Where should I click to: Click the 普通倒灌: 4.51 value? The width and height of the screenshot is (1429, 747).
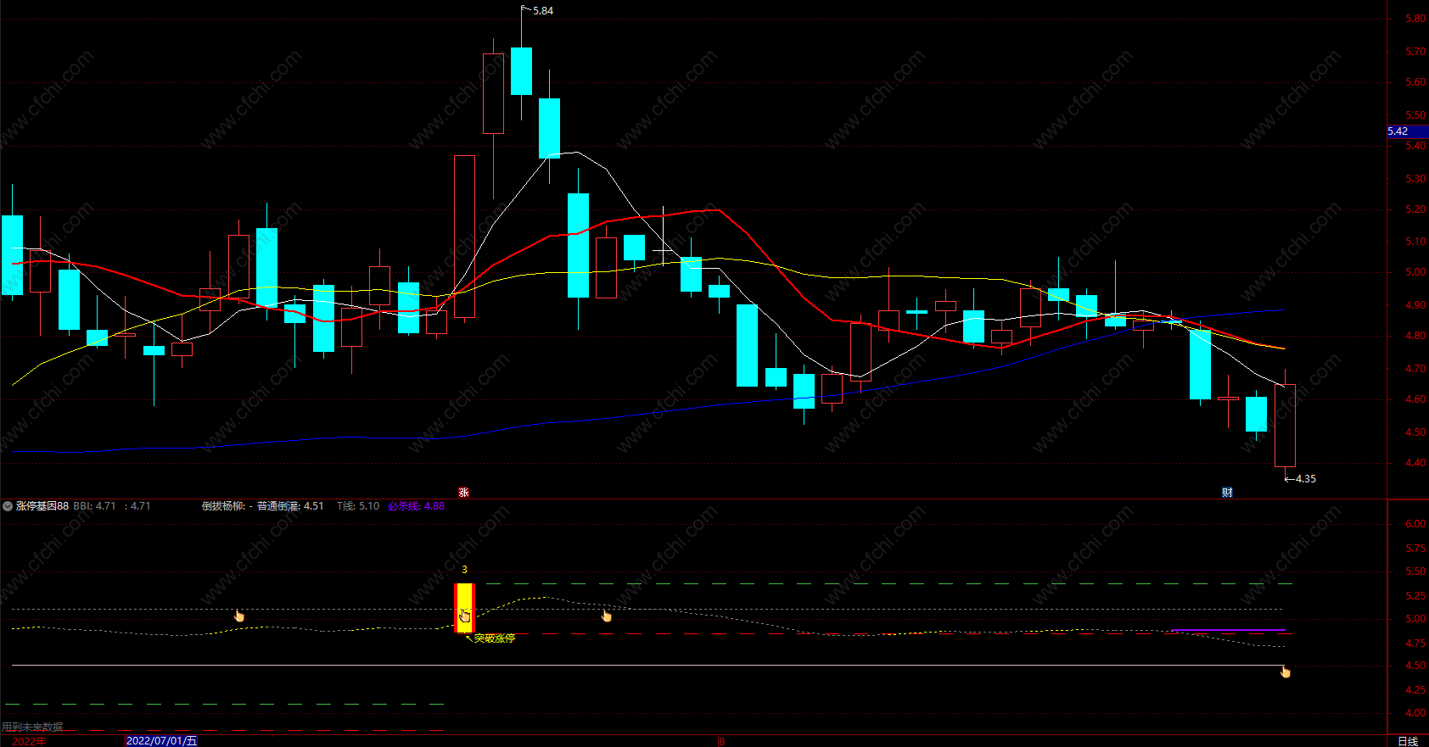[290, 506]
